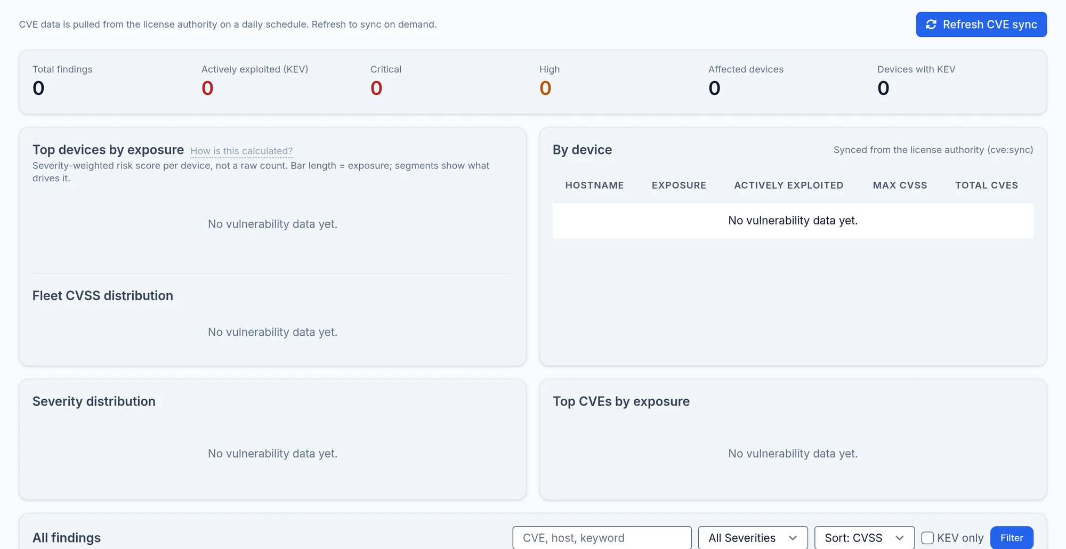Click the TOTAL CVES column header

(x=987, y=185)
